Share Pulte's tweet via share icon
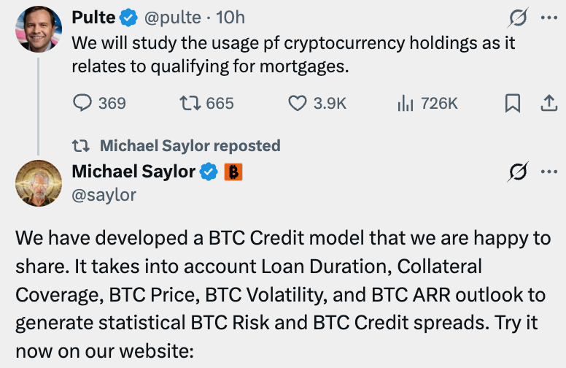This screenshot has height=368, width=566. point(549,103)
